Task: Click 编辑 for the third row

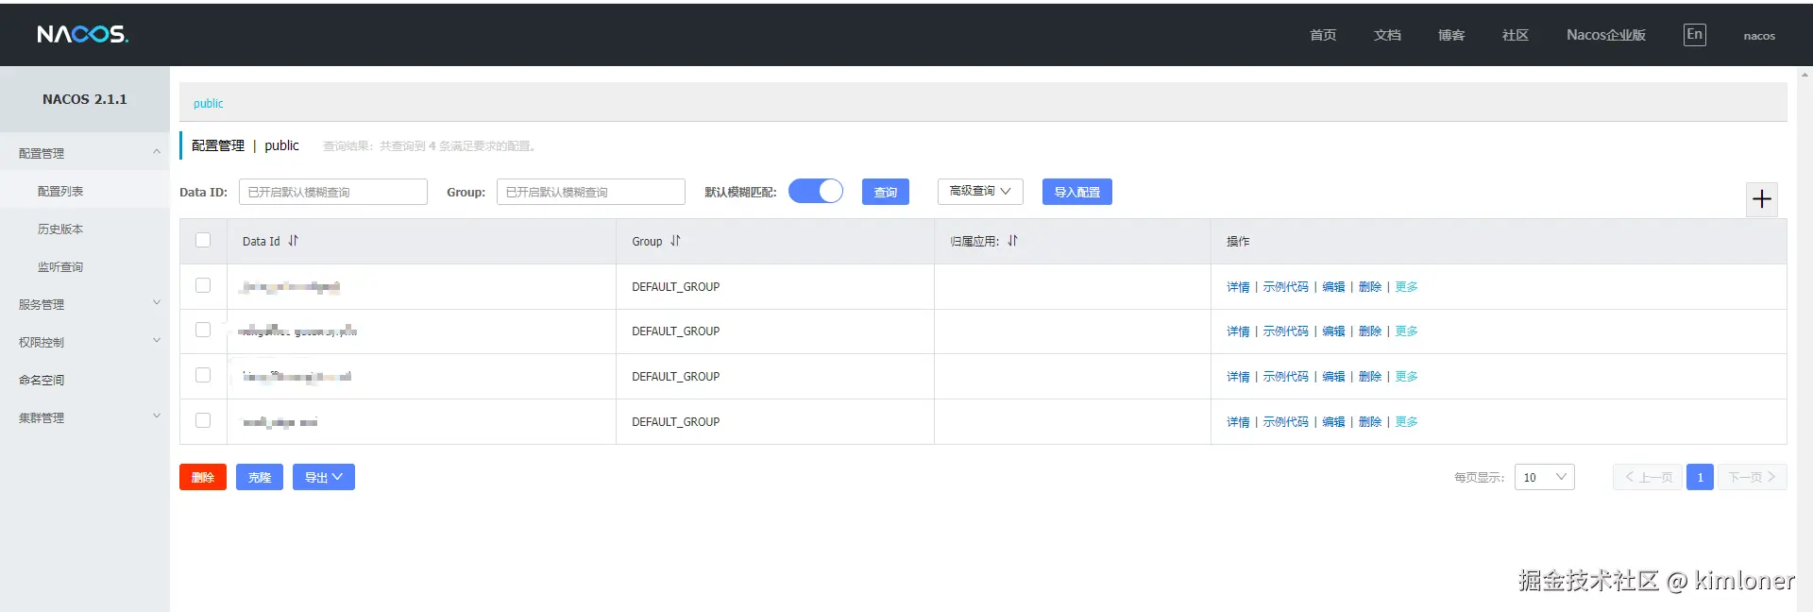Action: [1333, 376]
